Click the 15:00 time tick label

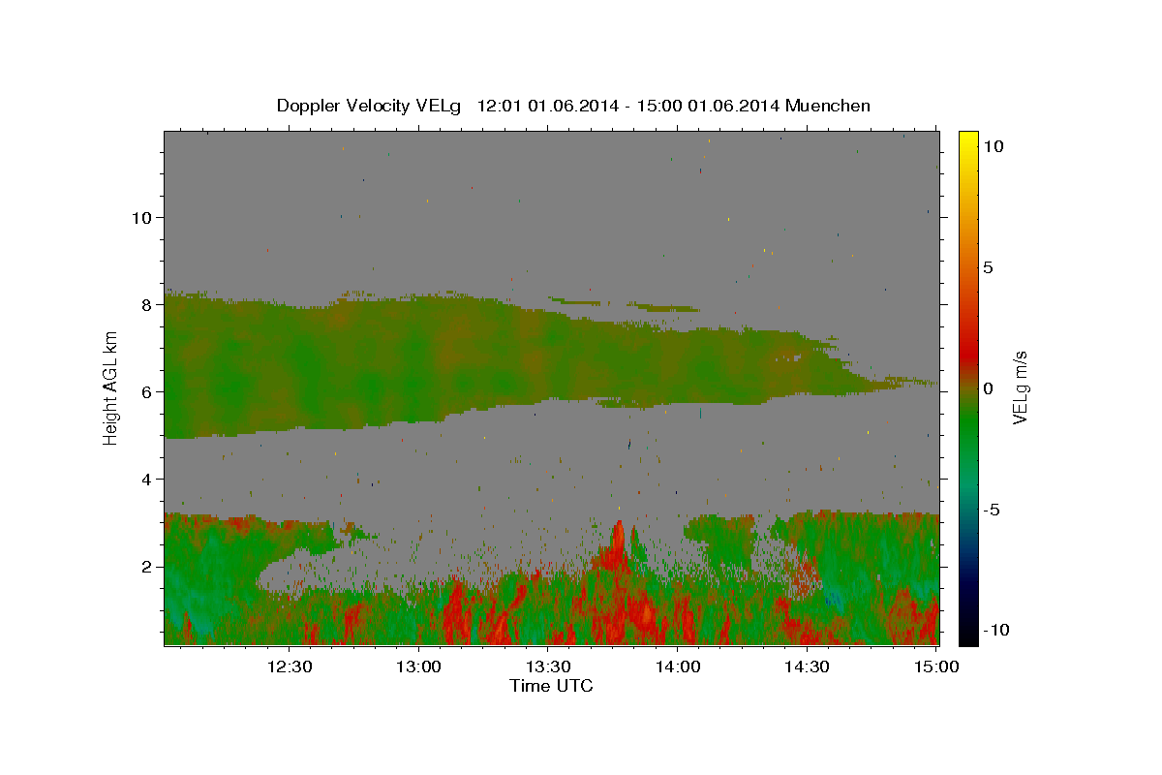936,666
